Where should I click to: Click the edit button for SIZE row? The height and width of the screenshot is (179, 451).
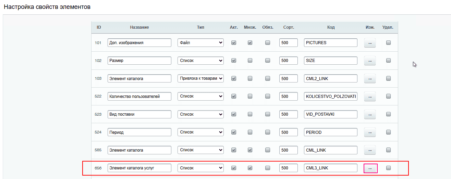pos(370,61)
